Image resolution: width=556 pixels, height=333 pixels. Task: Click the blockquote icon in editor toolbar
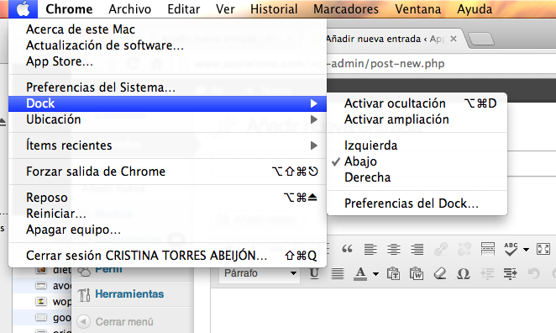click(347, 249)
